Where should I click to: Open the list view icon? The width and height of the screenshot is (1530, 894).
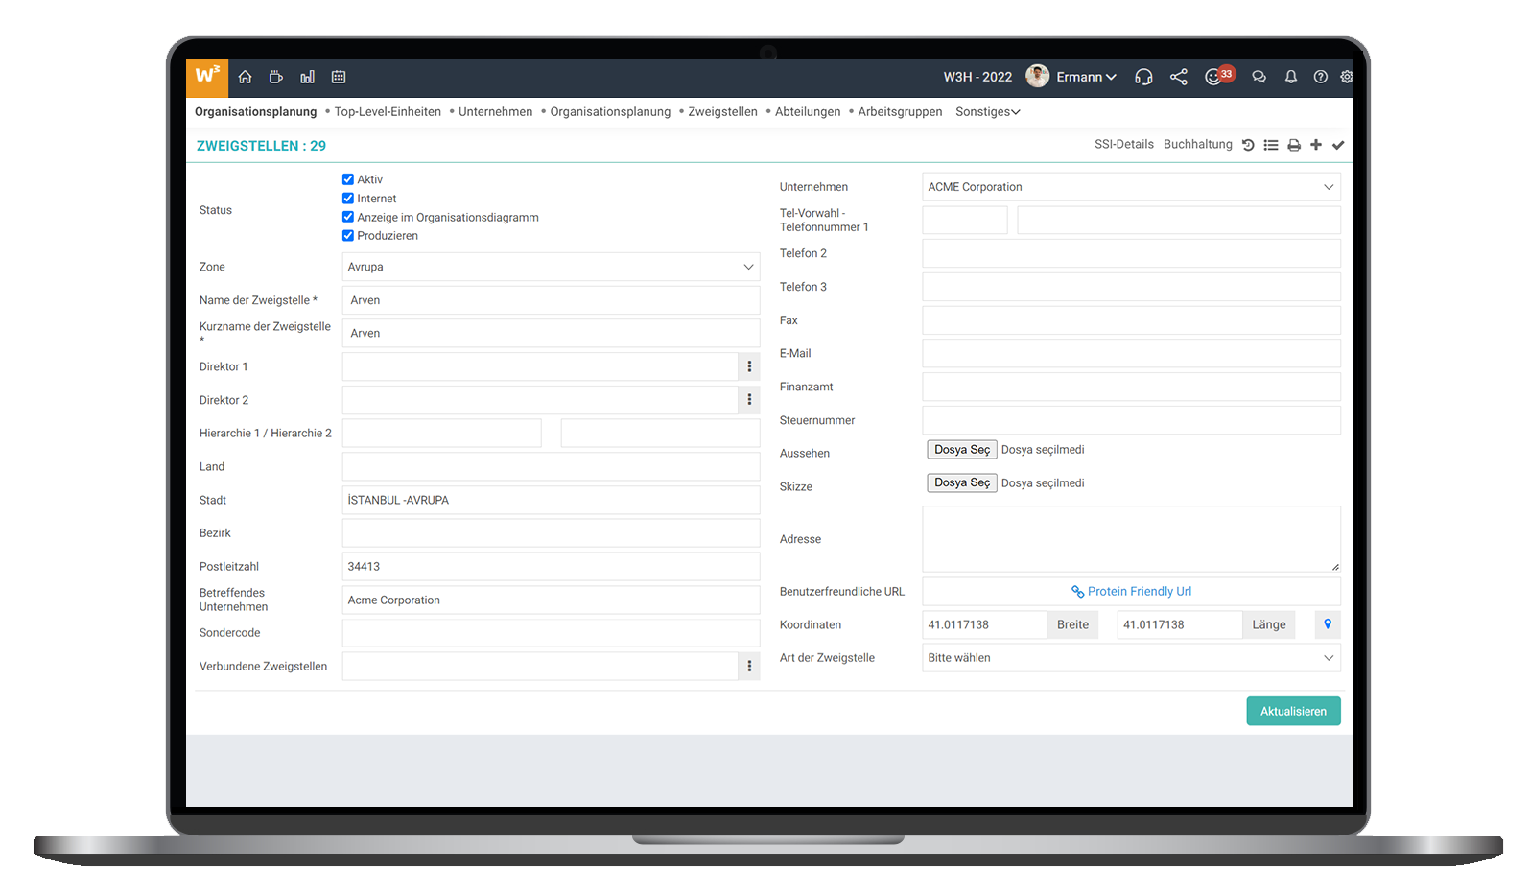tap(1271, 145)
